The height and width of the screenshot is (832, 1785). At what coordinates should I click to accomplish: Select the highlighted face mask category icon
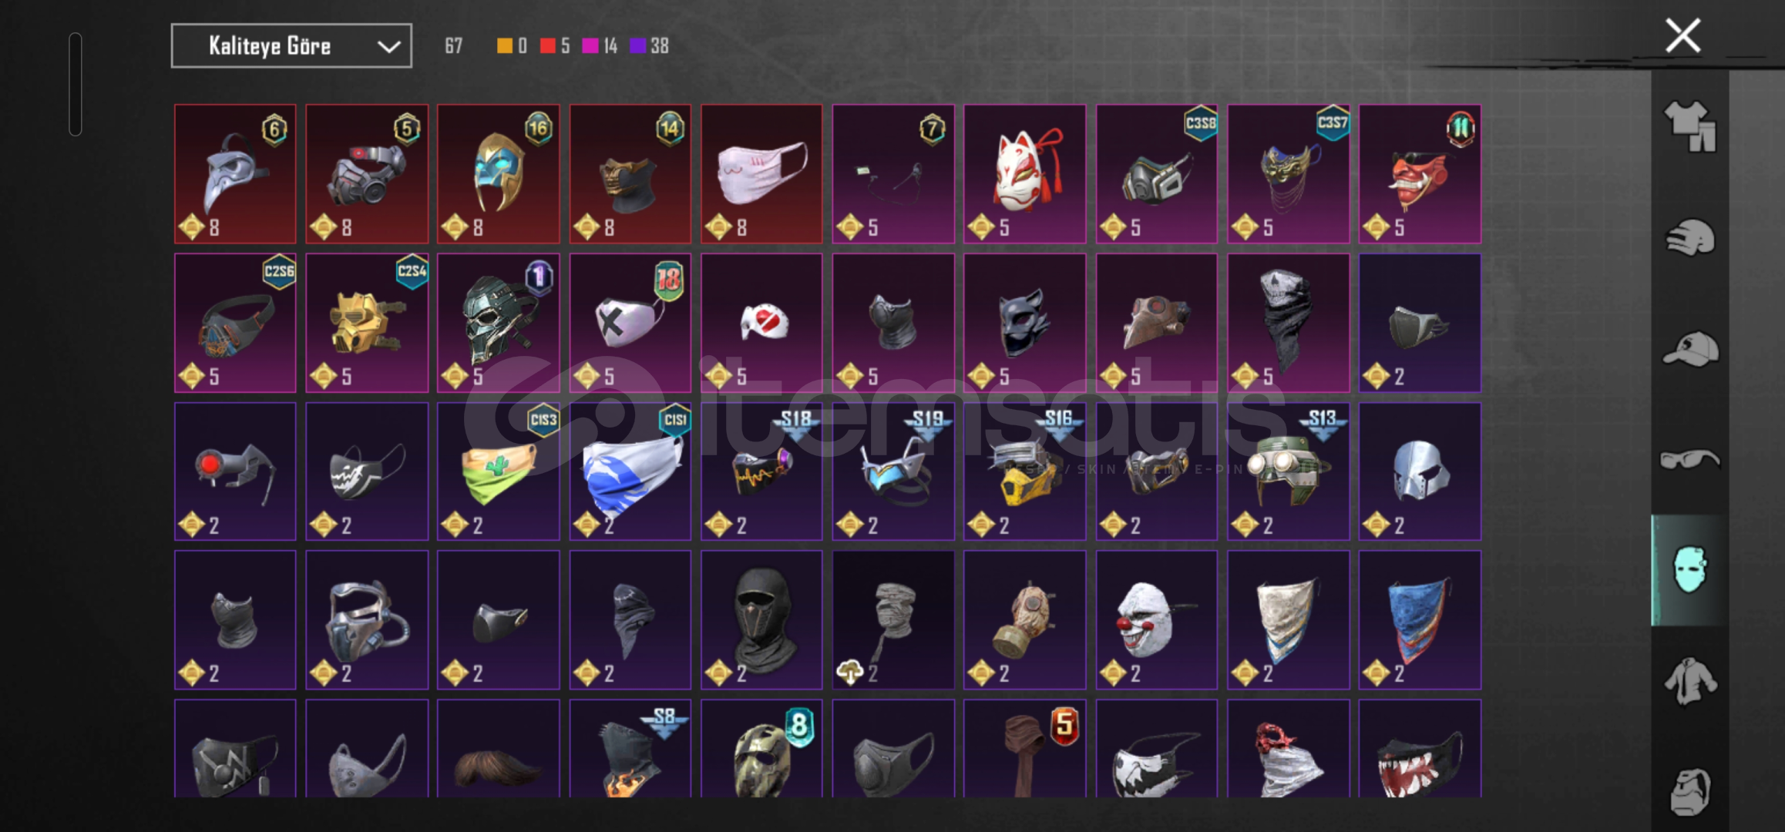(1689, 570)
